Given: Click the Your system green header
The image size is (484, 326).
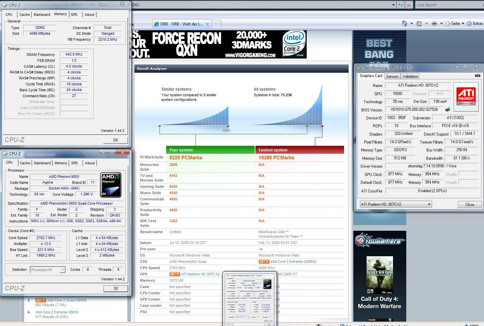Looking at the screenshot, I should pyautogui.click(x=210, y=150).
